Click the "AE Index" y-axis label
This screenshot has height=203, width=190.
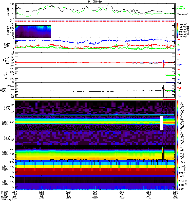click(x=8, y=11)
